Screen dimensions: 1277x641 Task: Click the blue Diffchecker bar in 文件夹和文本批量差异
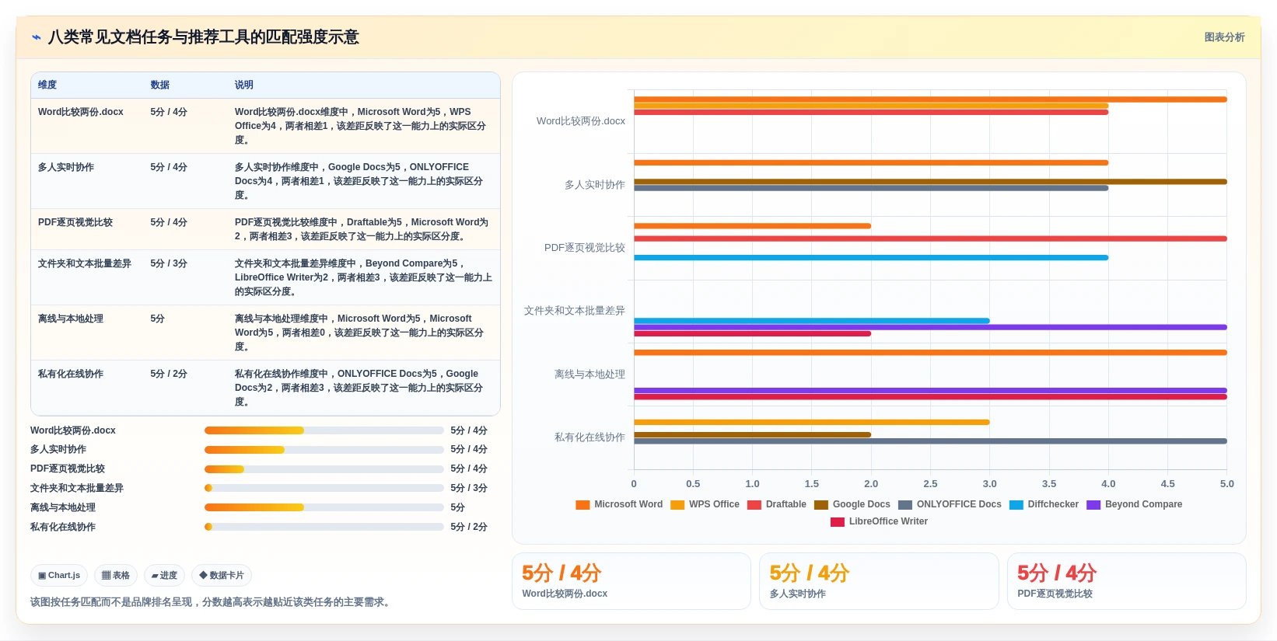(812, 321)
